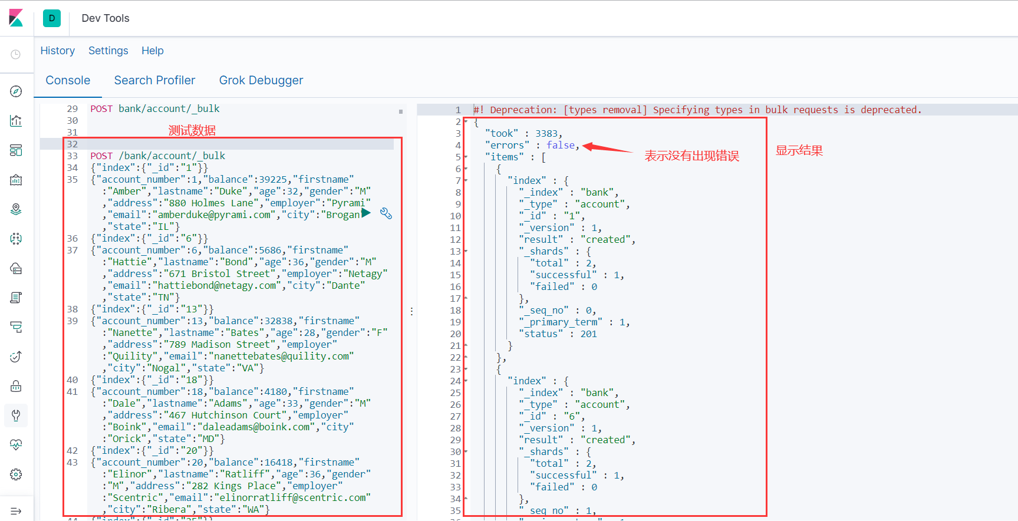Expand the side navigation menu
Screen dimensions: 1018x521
click(16, 511)
